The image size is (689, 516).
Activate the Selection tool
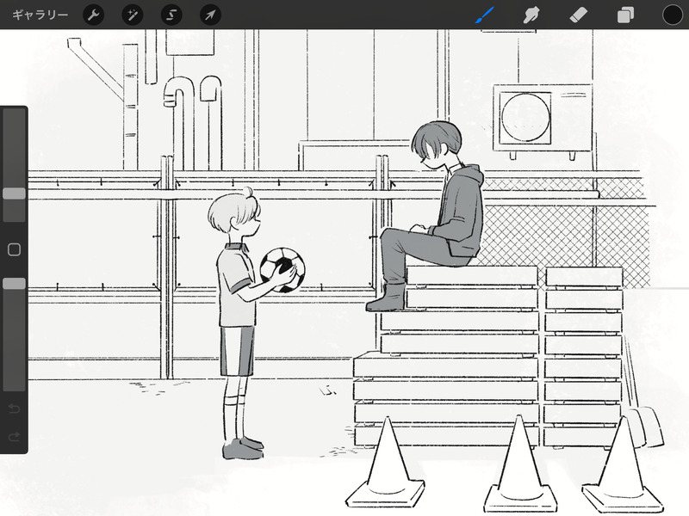[x=171, y=15]
